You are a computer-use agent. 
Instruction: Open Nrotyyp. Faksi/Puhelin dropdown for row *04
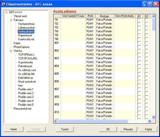point(105,31)
